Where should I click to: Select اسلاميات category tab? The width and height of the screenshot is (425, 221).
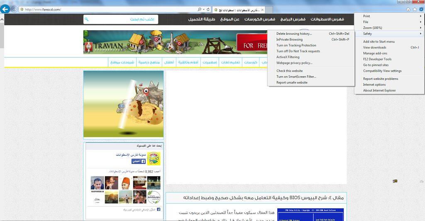pos(210,62)
